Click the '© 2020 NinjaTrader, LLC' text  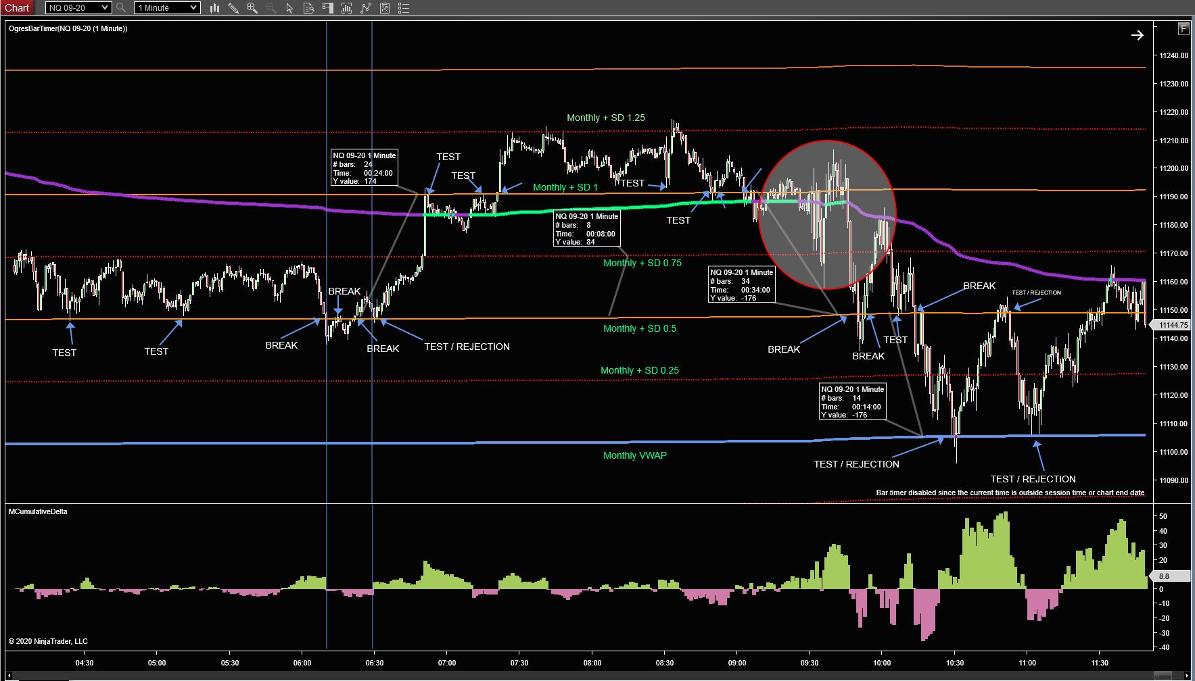point(48,641)
